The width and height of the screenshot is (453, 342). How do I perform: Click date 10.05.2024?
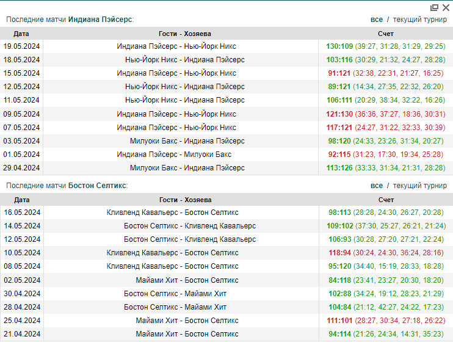(22, 253)
